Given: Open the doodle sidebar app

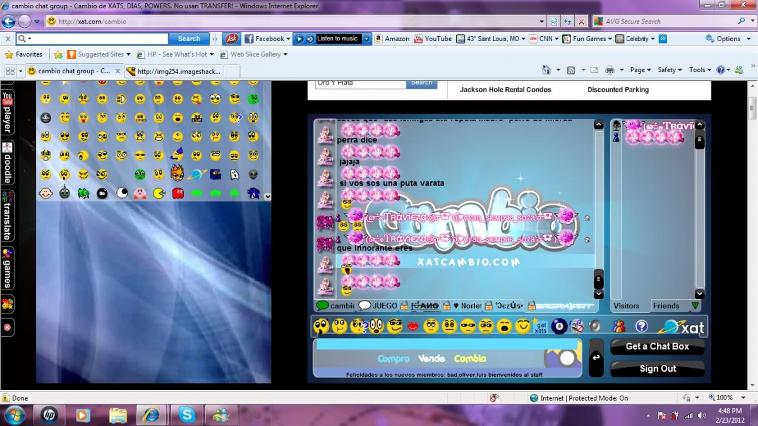Looking at the screenshot, I should click(x=8, y=162).
